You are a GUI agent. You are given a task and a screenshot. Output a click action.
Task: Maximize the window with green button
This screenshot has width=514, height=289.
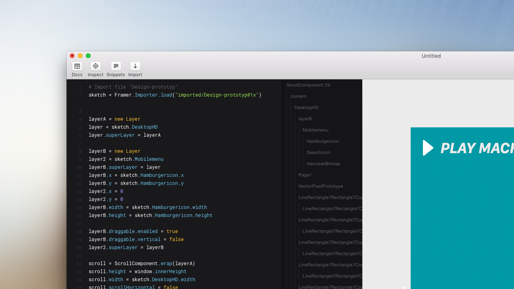click(88, 56)
